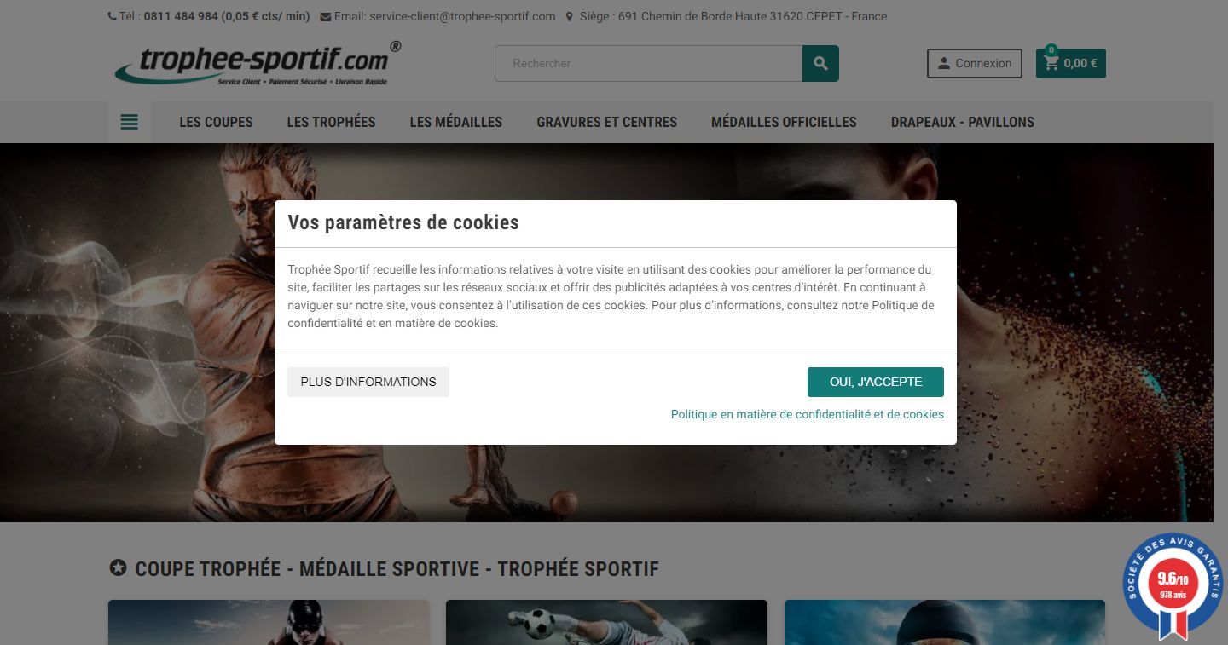Open the Les Trophées menu
Viewport: 1228px width, 645px height.
pyautogui.click(x=331, y=122)
